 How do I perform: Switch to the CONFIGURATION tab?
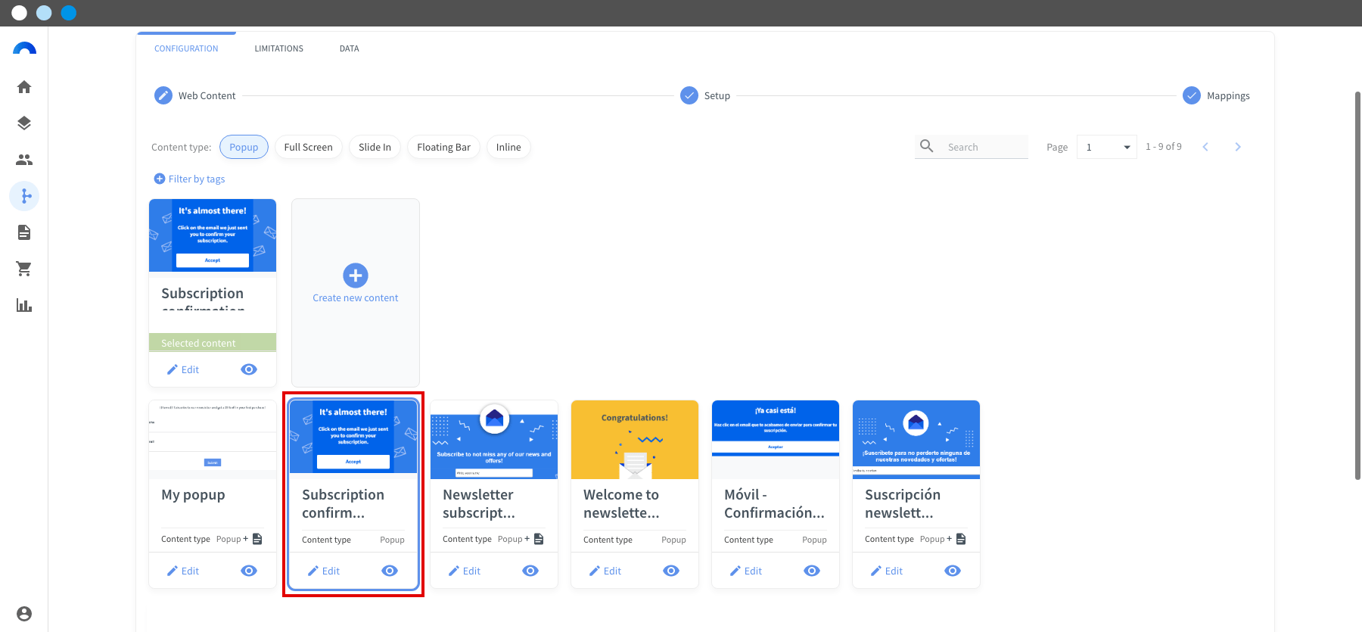coord(186,48)
